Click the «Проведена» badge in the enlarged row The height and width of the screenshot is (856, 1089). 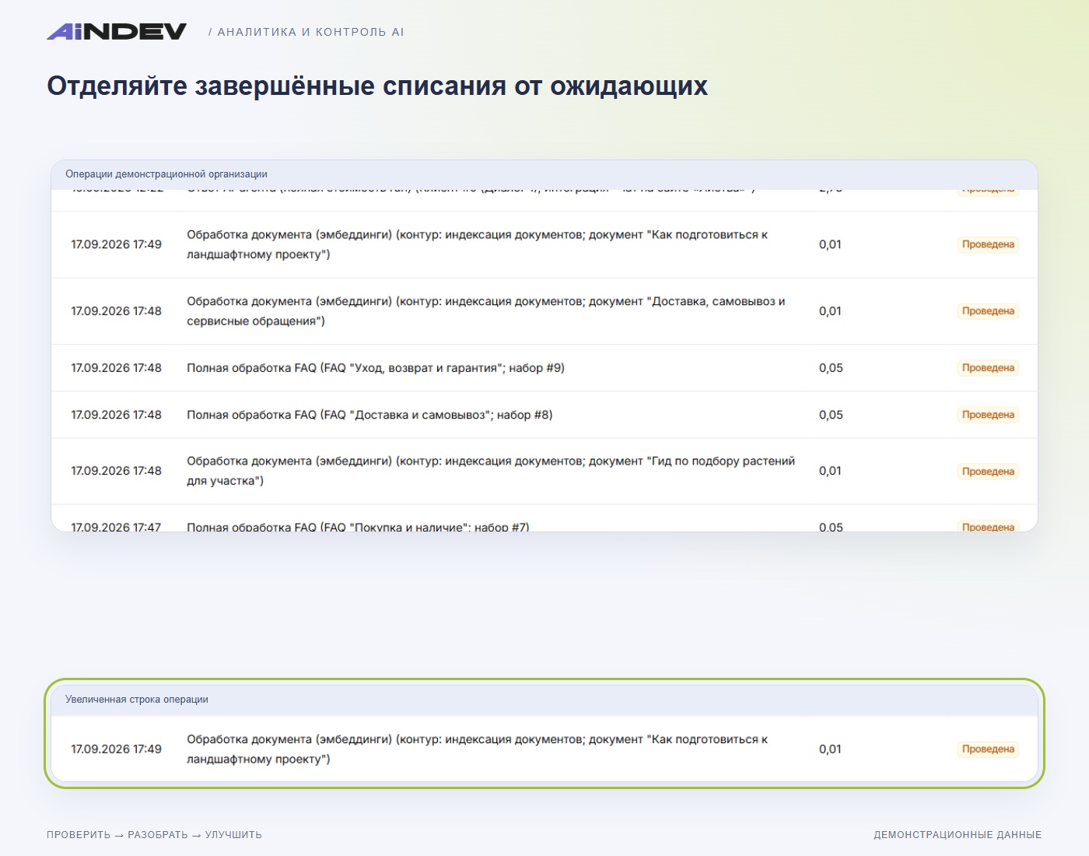pos(988,749)
